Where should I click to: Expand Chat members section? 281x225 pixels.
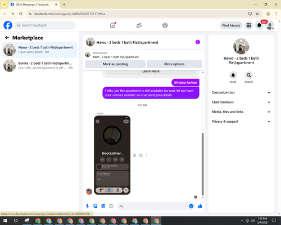tap(241, 102)
